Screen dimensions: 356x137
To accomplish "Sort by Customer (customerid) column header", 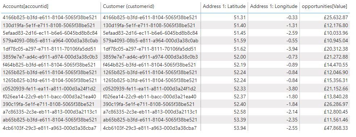I will [x=129, y=7].
